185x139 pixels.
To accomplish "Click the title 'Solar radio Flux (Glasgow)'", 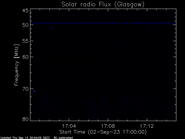I will (x=103, y=4).
